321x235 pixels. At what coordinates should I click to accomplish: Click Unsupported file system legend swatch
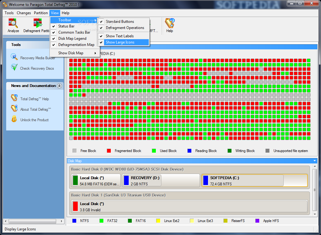coord(267,151)
